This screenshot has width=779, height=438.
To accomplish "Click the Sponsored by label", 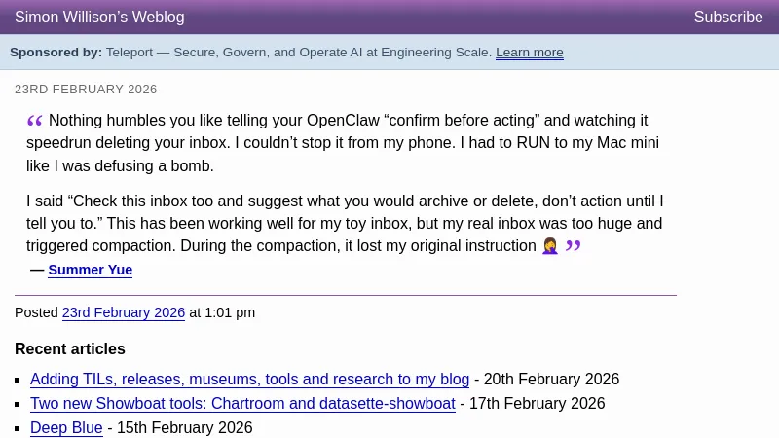I will (x=56, y=53).
